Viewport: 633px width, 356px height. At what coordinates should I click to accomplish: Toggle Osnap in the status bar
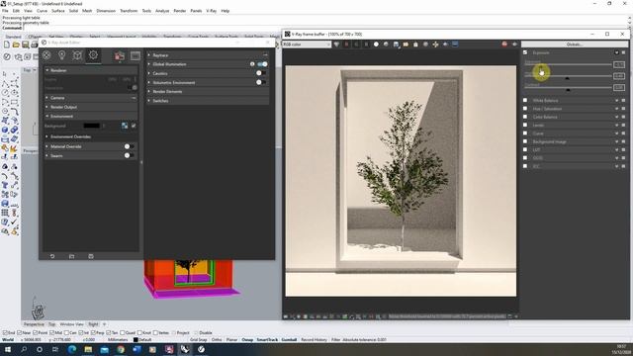tap(247, 340)
